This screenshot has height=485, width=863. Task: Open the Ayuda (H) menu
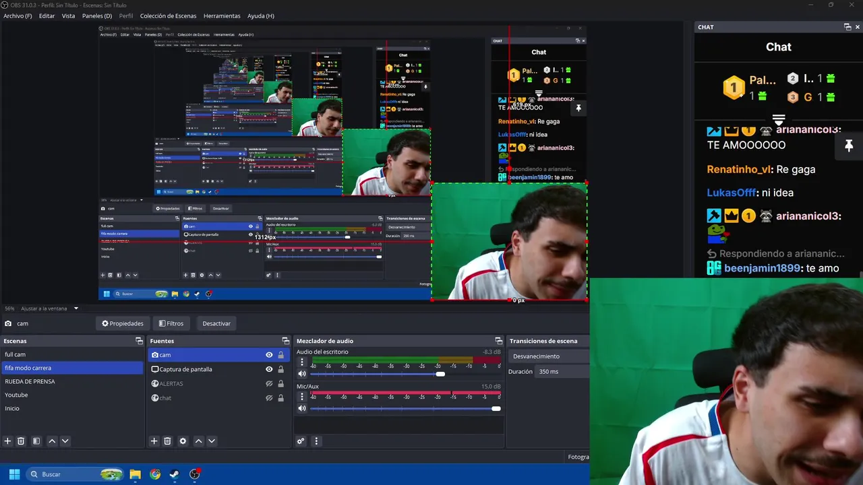click(x=261, y=15)
